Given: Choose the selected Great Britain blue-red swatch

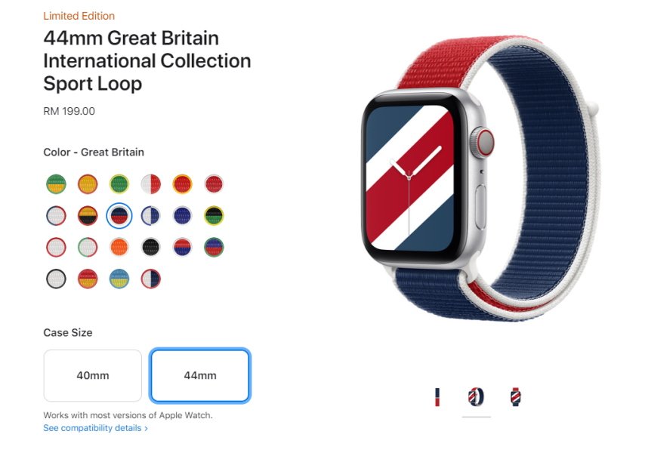Looking at the screenshot, I should (x=119, y=216).
